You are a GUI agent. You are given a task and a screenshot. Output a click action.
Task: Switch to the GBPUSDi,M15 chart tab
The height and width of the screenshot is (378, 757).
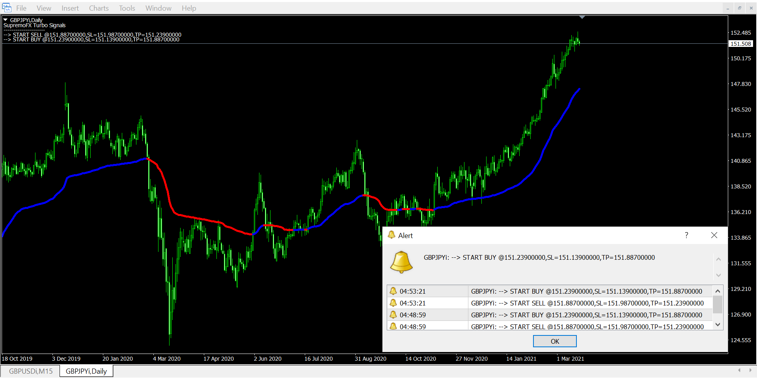31,371
